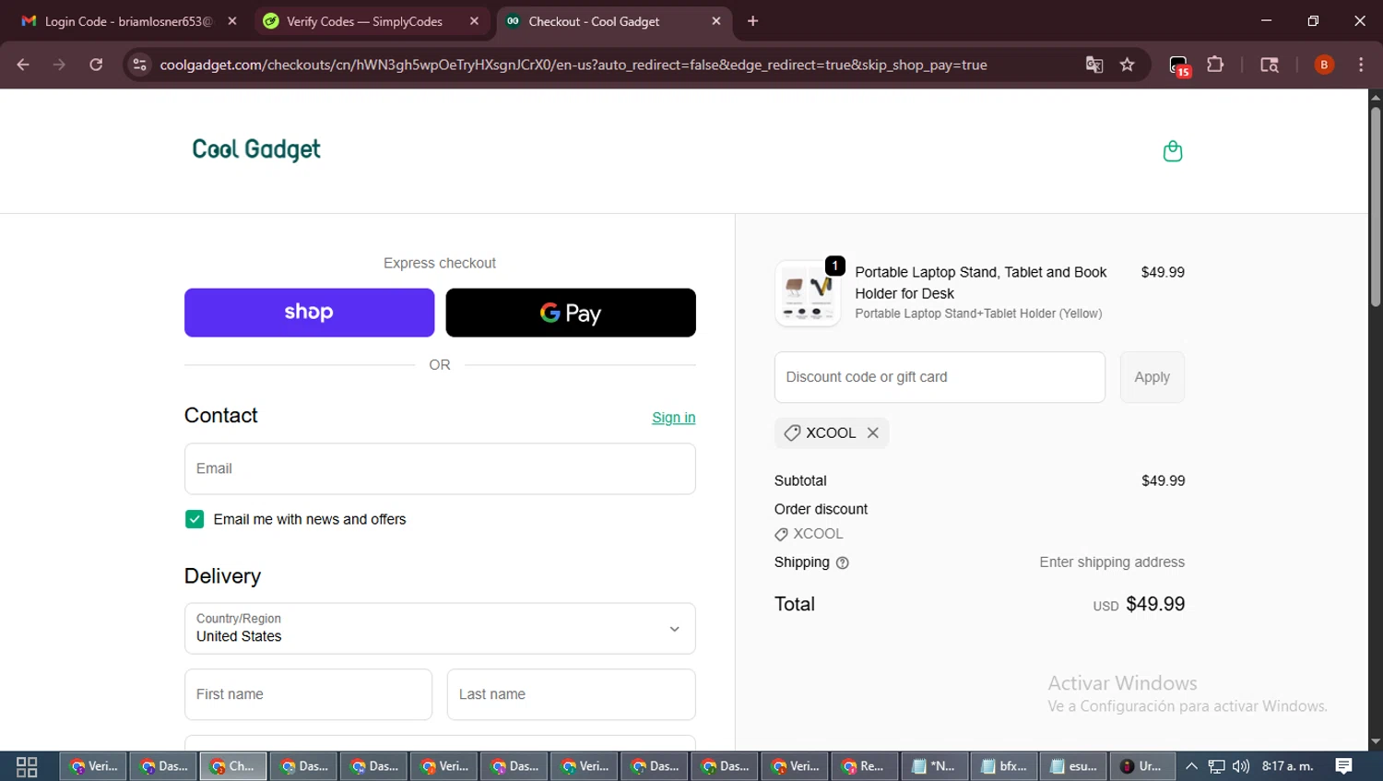Click the scrollbar down arrow
This screenshot has width=1383, height=781.
pyautogui.click(x=1375, y=741)
